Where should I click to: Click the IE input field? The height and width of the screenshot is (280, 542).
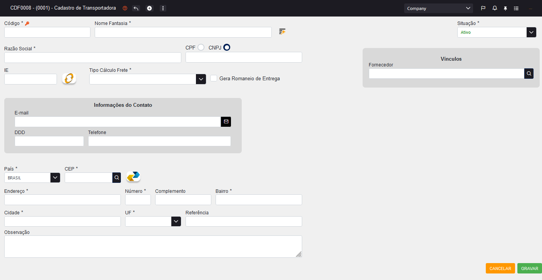[x=30, y=79]
